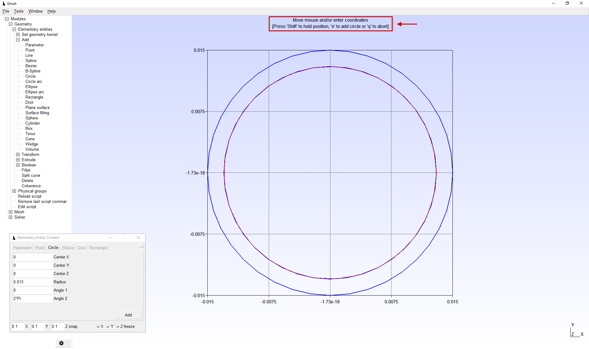589x349 pixels.
Task: Expand the Mesh module node
Action: point(10,212)
